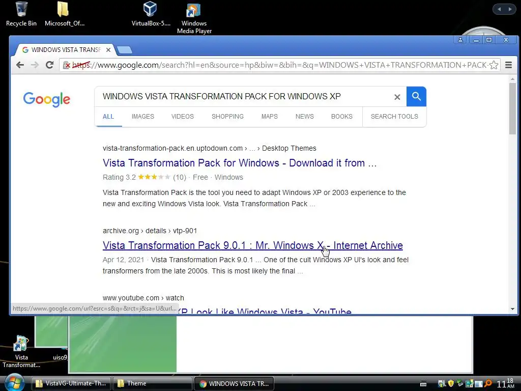
Task: Click the safely remove hardware tray icon
Action: [x=460, y=383]
